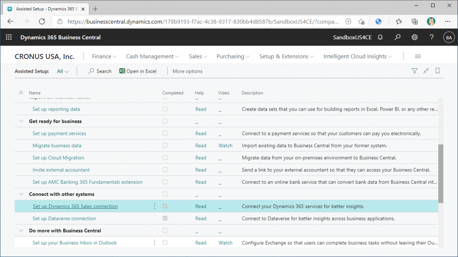
Task: Collapse the Connect with other systems group
Action: pos(21,194)
